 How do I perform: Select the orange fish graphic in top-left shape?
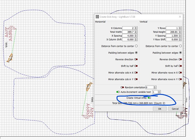click(x=10, y=58)
